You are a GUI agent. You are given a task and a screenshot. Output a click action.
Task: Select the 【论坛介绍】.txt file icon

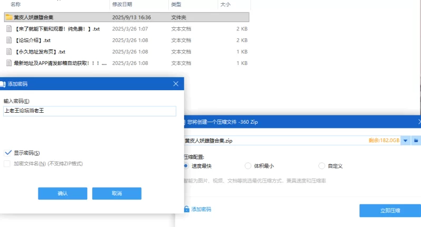(8, 40)
